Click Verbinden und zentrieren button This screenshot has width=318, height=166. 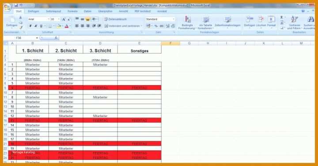tap(123, 26)
